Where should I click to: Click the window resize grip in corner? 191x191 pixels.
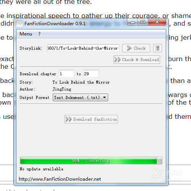(x=163, y=181)
